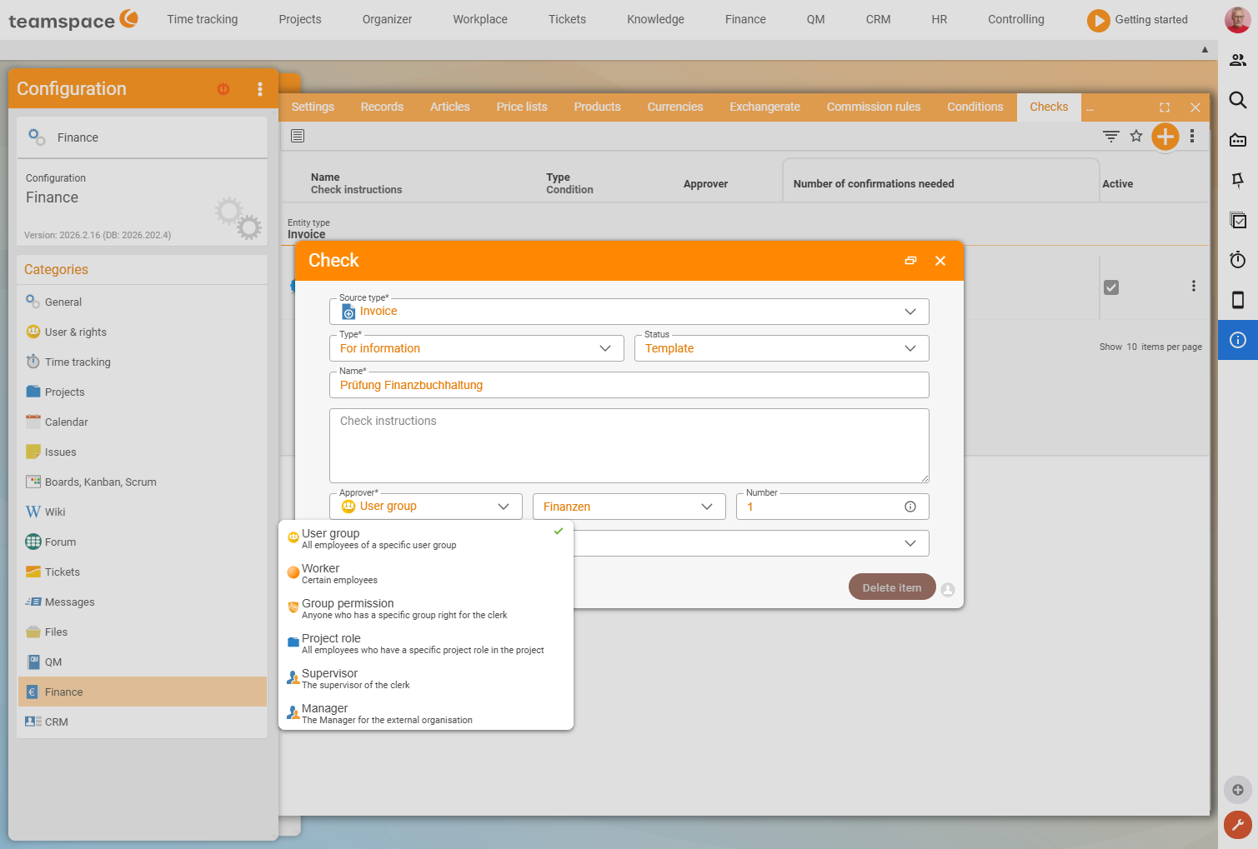Expand the dropdown below the Number field
1258x849 pixels.
pos(910,543)
